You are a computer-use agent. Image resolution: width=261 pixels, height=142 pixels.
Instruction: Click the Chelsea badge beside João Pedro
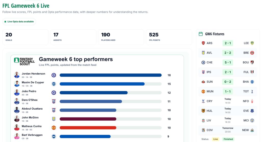(x=54, y=93)
